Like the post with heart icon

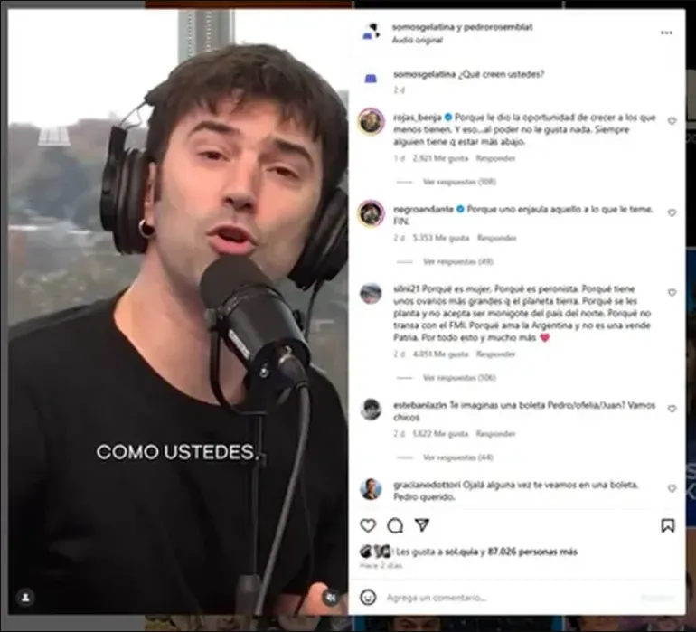click(368, 525)
